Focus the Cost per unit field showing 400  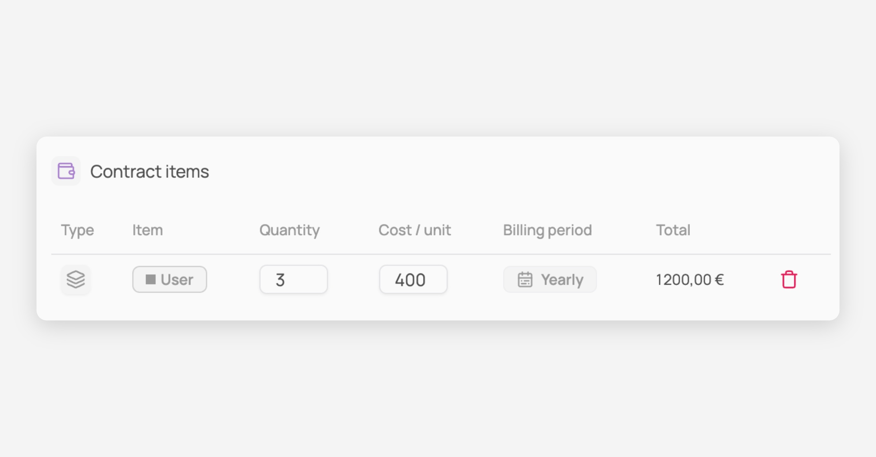point(413,280)
